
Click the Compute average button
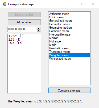pyautogui.click(x=69, y=90)
